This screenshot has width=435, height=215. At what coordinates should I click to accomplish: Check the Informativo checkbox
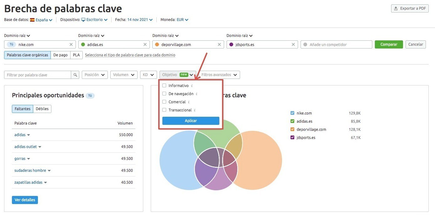164,85
